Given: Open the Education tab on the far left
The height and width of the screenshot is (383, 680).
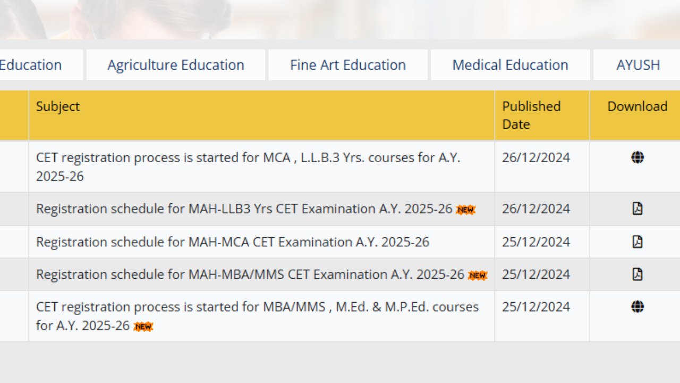Looking at the screenshot, I should point(30,65).
